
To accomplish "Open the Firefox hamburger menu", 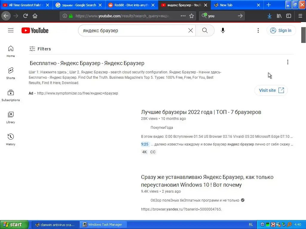I will [x=300, y=16].
